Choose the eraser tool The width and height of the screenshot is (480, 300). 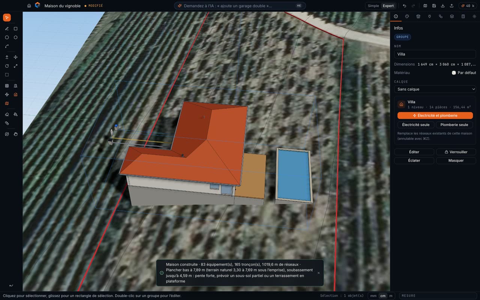[7, 114]
